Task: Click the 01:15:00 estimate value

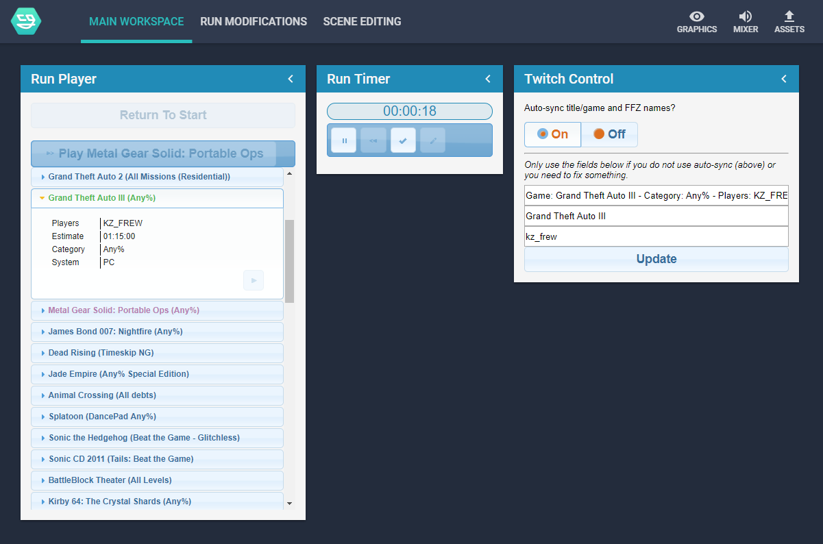Action: tap(119, 236)
